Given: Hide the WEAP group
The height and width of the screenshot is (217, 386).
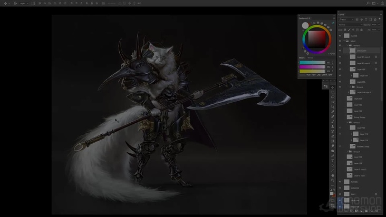Looking at the screenshot, I should pos(340,41).
